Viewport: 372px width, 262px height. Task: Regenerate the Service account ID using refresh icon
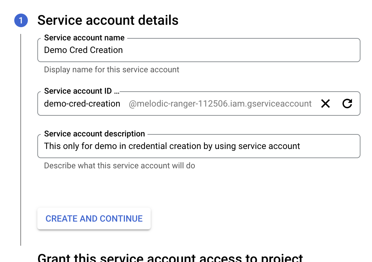347,104
